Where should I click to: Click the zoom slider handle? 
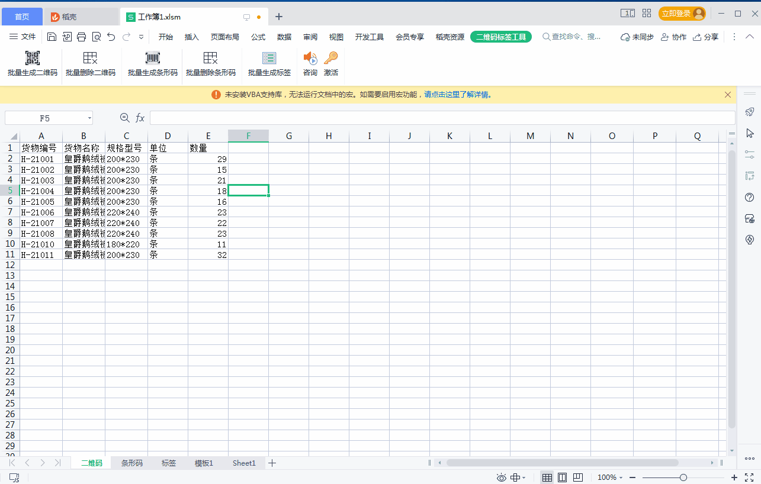[x=683, y=477]
